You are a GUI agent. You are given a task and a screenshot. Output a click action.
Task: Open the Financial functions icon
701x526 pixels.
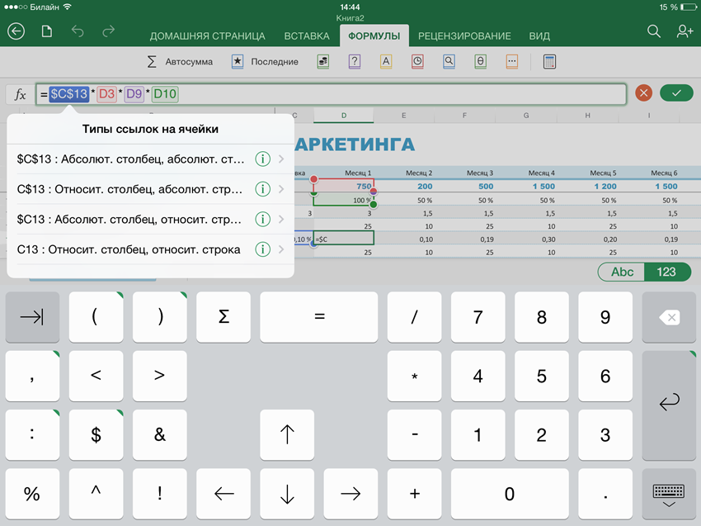[x=323, y=62]
